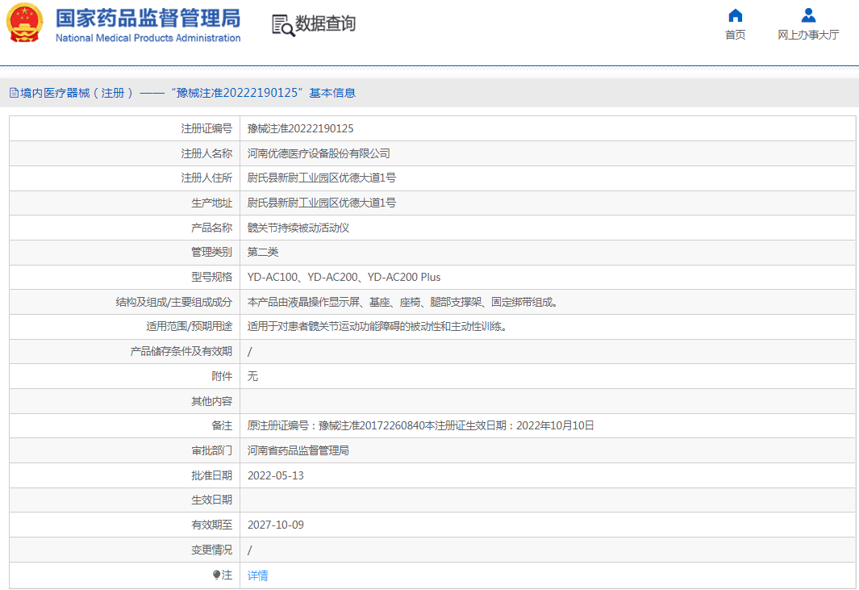Click 备注 row label
859x590 pixels.
tap(222, 425)
